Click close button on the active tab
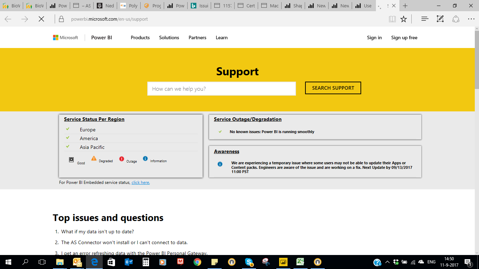 point(394,6)
